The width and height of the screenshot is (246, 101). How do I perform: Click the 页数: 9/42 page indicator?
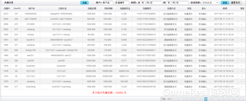coord(166,99)
